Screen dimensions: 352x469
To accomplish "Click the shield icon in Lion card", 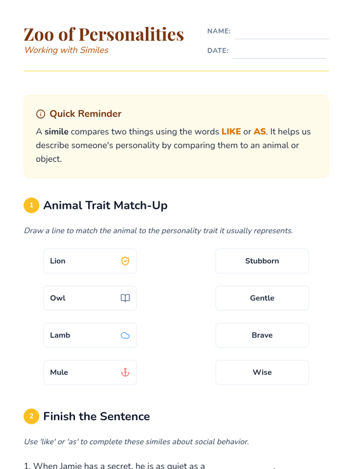I will pos(125,261).
